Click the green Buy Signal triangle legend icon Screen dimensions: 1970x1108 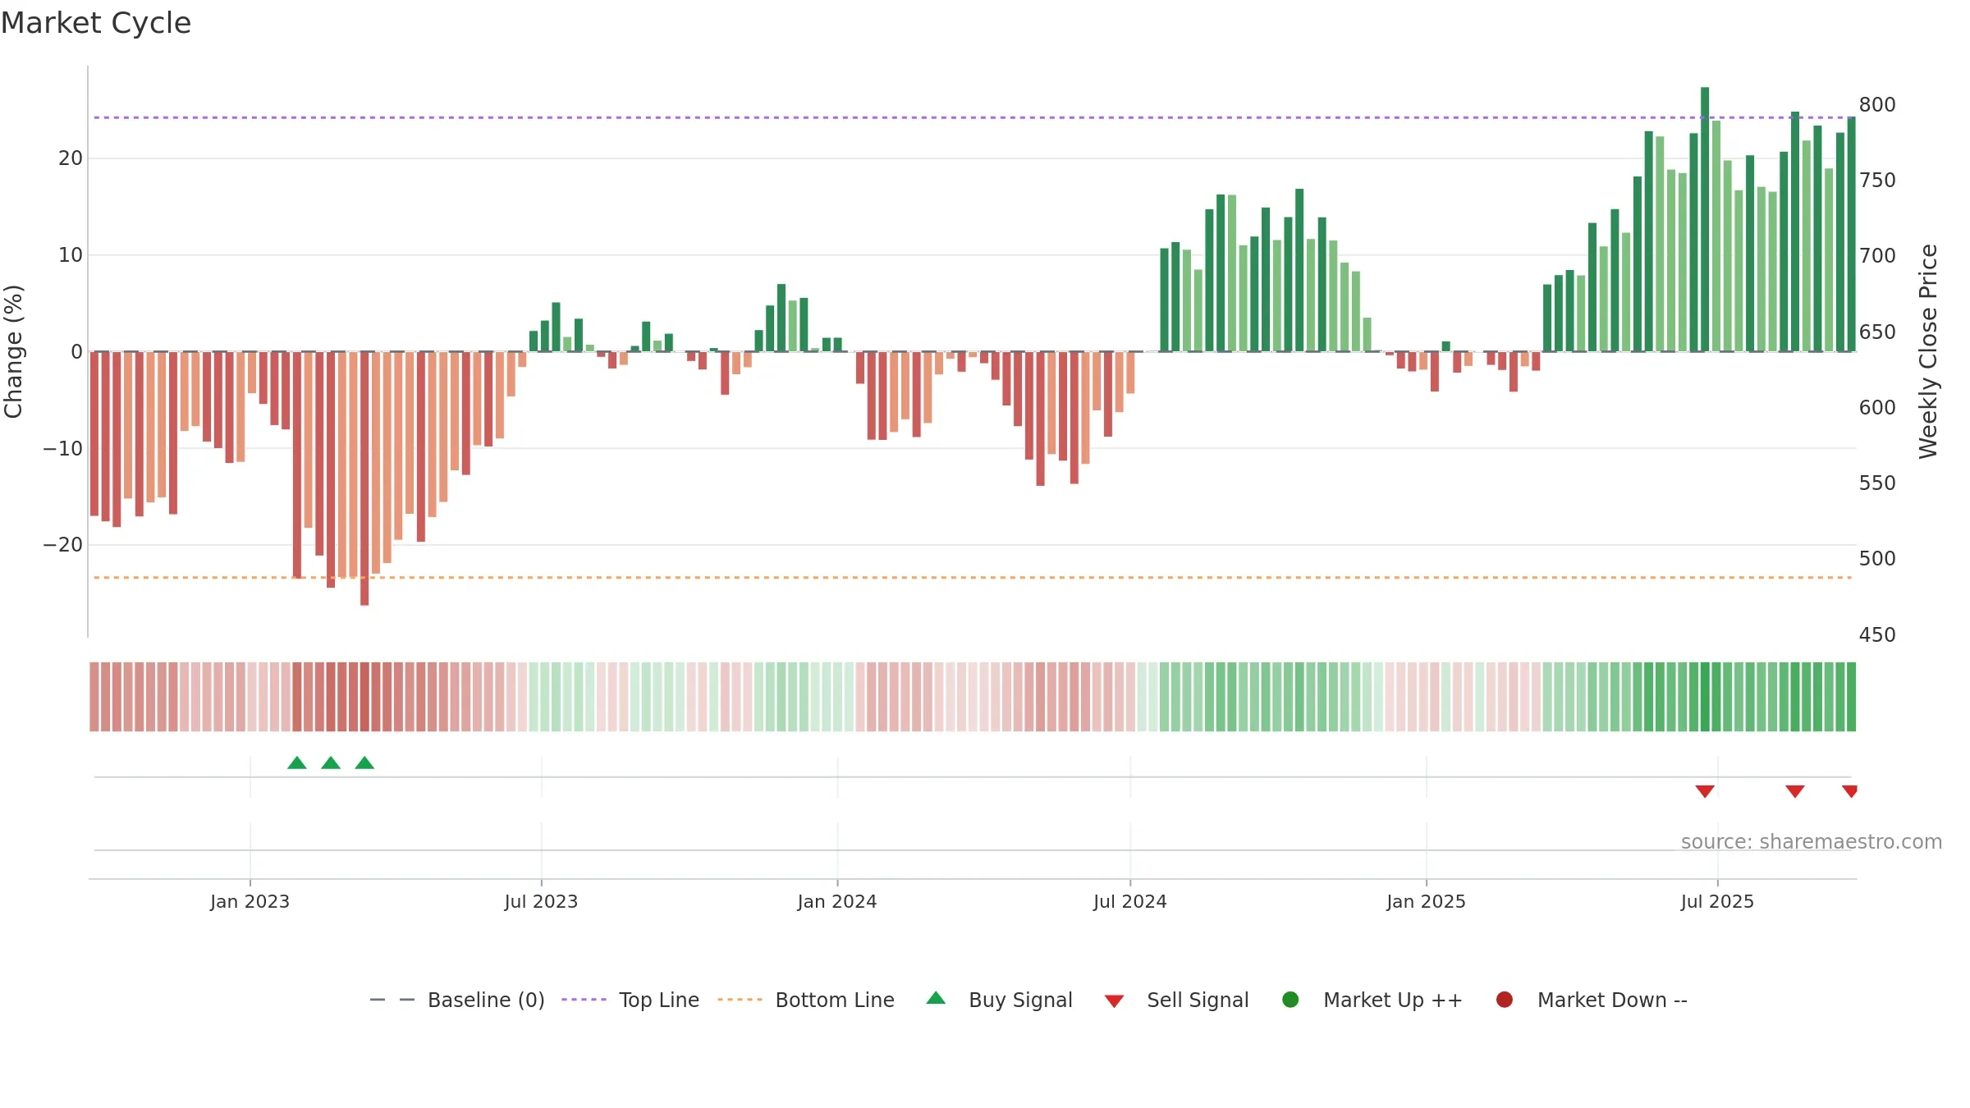936,998
